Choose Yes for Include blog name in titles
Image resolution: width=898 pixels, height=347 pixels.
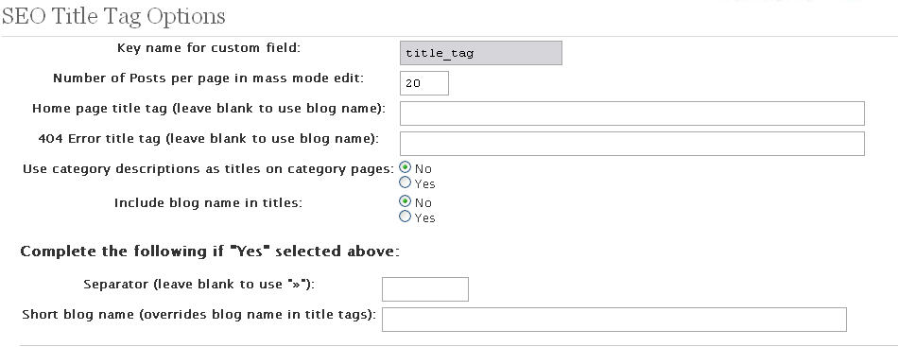pos(406,217)
